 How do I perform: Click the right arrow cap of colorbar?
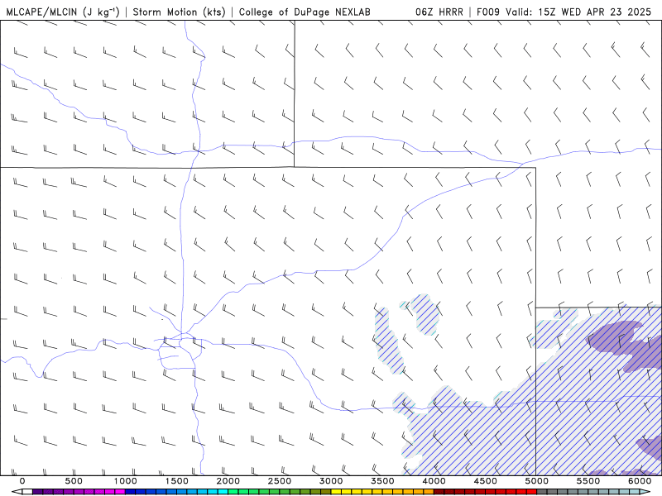[x=645, y=491]
